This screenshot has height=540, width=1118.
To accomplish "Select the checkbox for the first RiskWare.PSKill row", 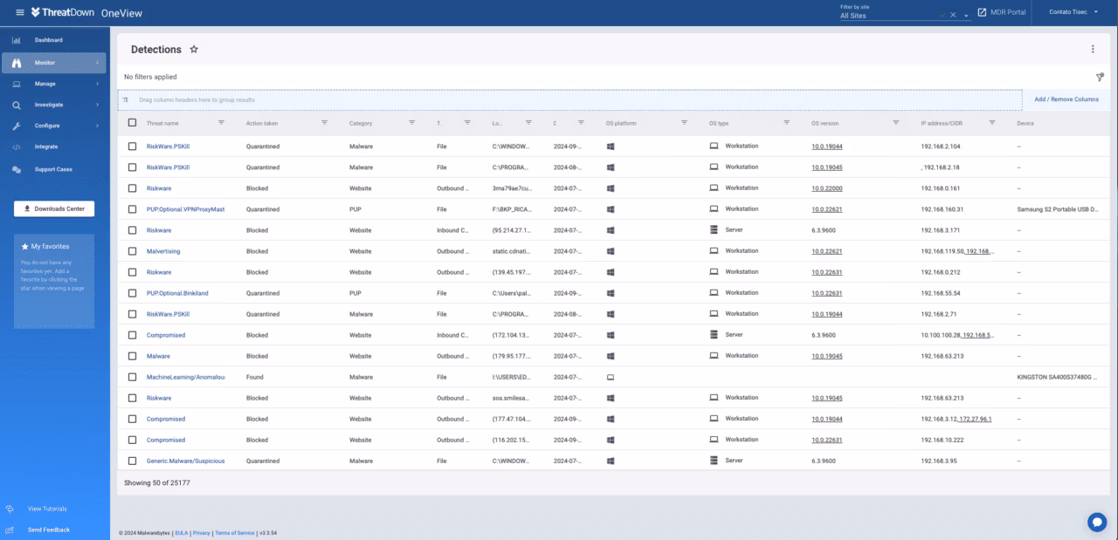I will tap(132, 146).
